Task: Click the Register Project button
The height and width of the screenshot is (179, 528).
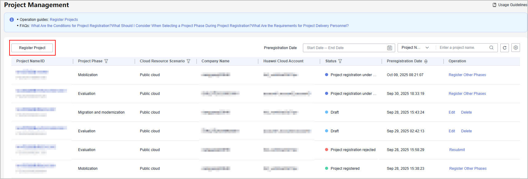Action: pyautogui.click(x=32, y=48)
